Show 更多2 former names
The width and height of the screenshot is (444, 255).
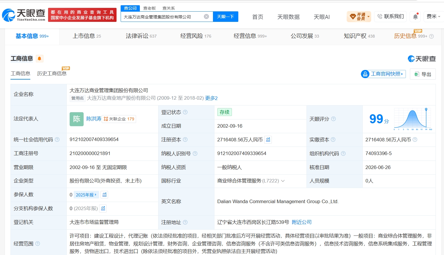[212, 98]
